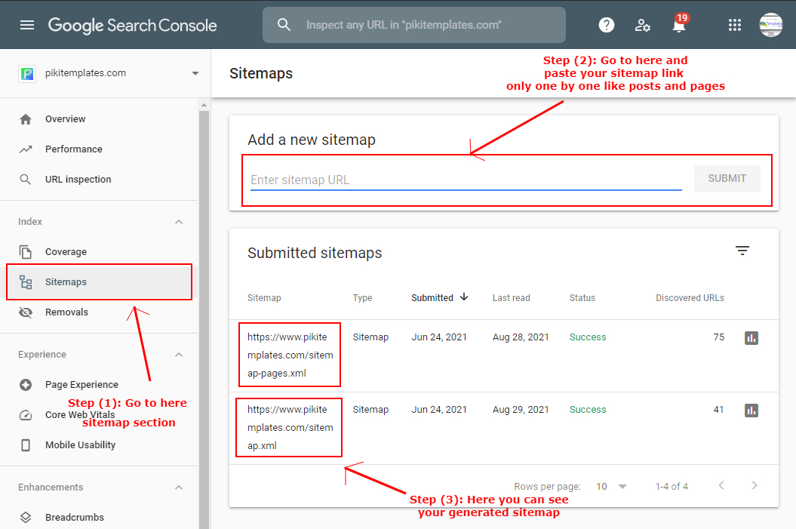The height and width of the screenshot is (529, 796).
Task: Sort by the Submitted column header
Action: 432,298
